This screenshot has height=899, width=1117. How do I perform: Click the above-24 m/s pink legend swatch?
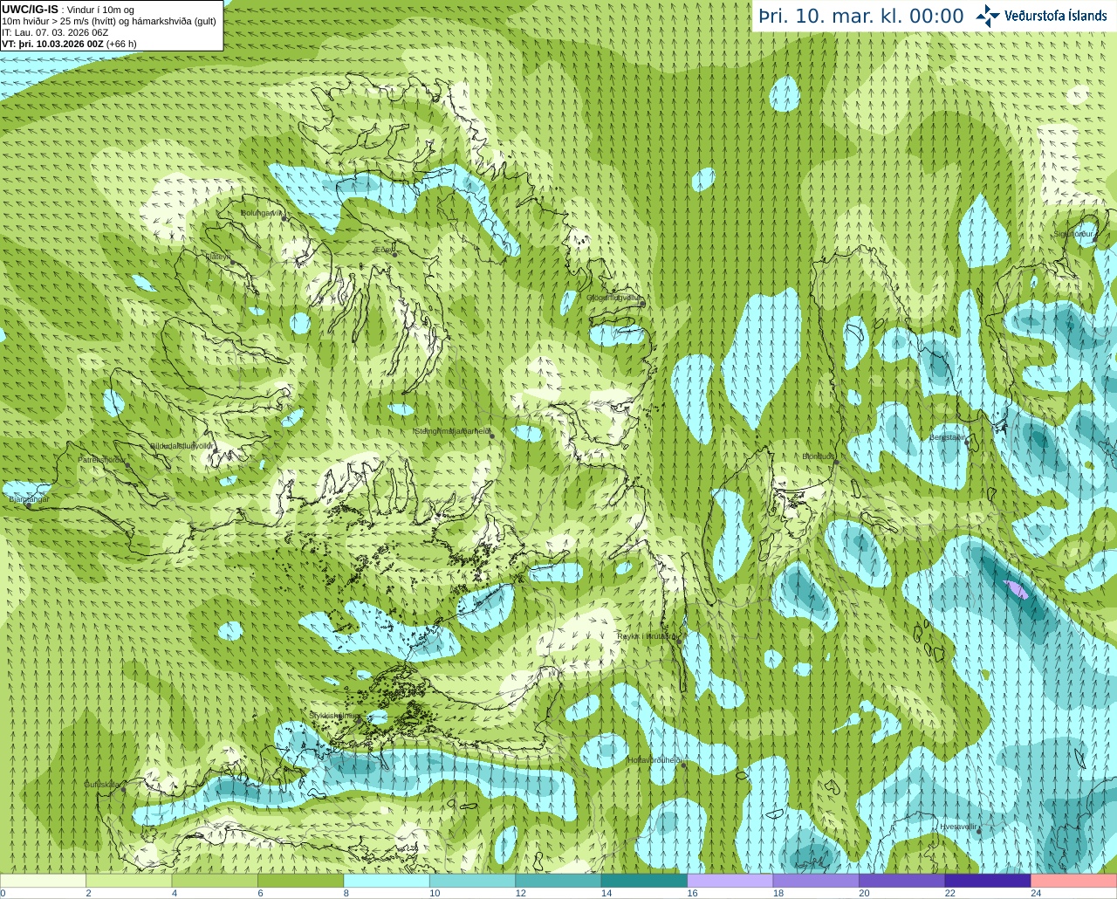(x=1074, y=881)
